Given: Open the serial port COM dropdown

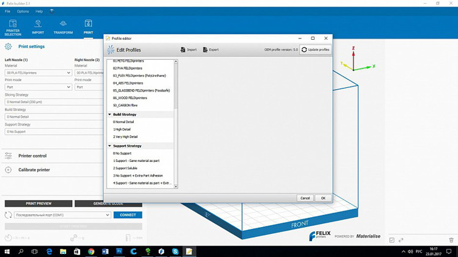Looking at the screenshot, I should tap(62, 215).
